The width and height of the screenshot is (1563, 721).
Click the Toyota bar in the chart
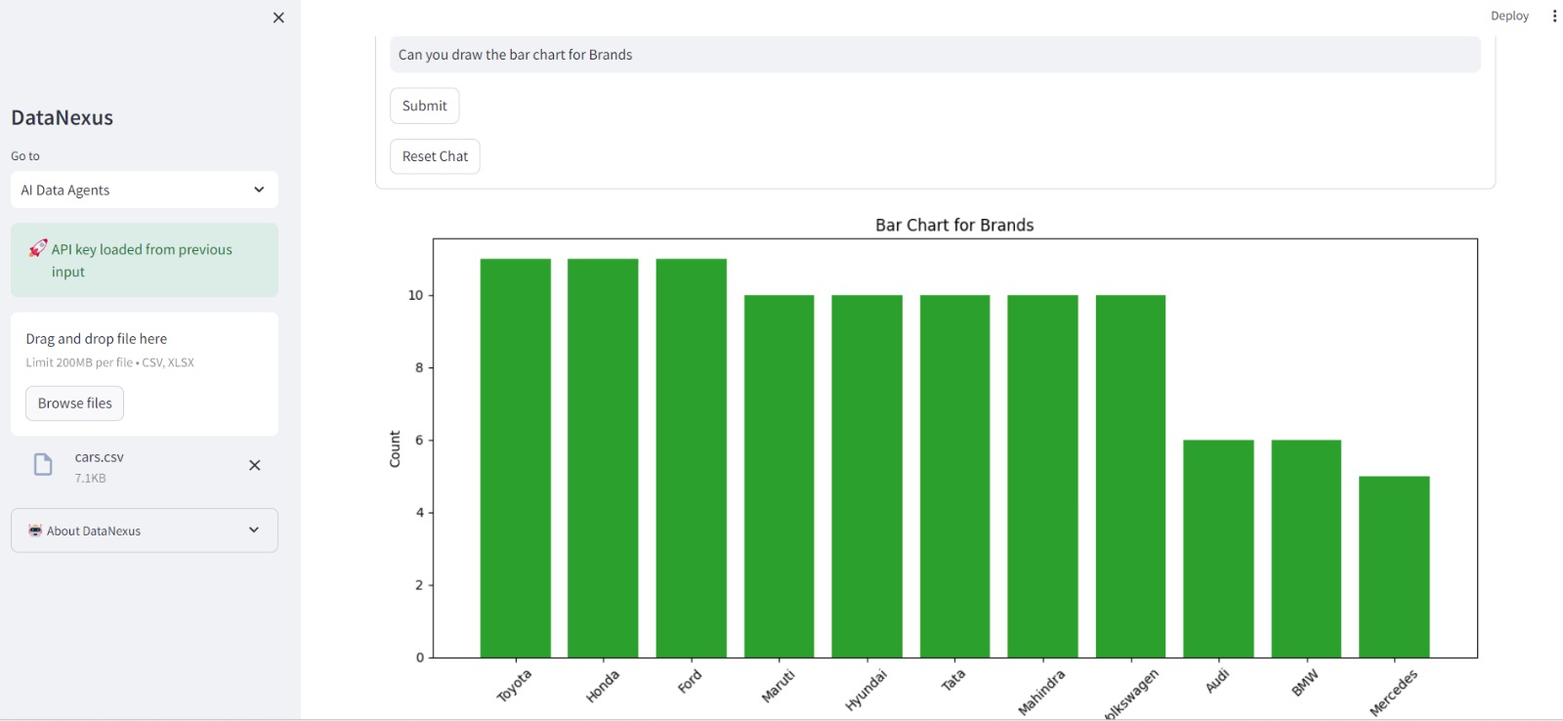click(x=516, y=458)
